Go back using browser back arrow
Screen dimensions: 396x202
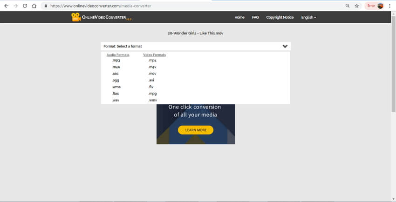tap(6, 6)
